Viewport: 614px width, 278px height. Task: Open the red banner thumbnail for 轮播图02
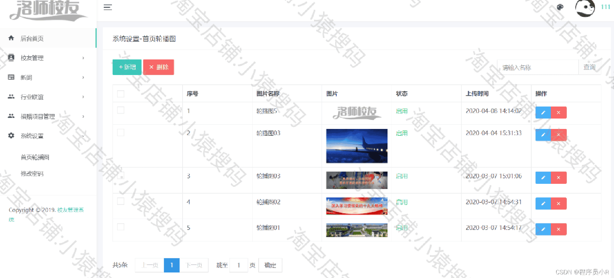[x=357, y=206]
